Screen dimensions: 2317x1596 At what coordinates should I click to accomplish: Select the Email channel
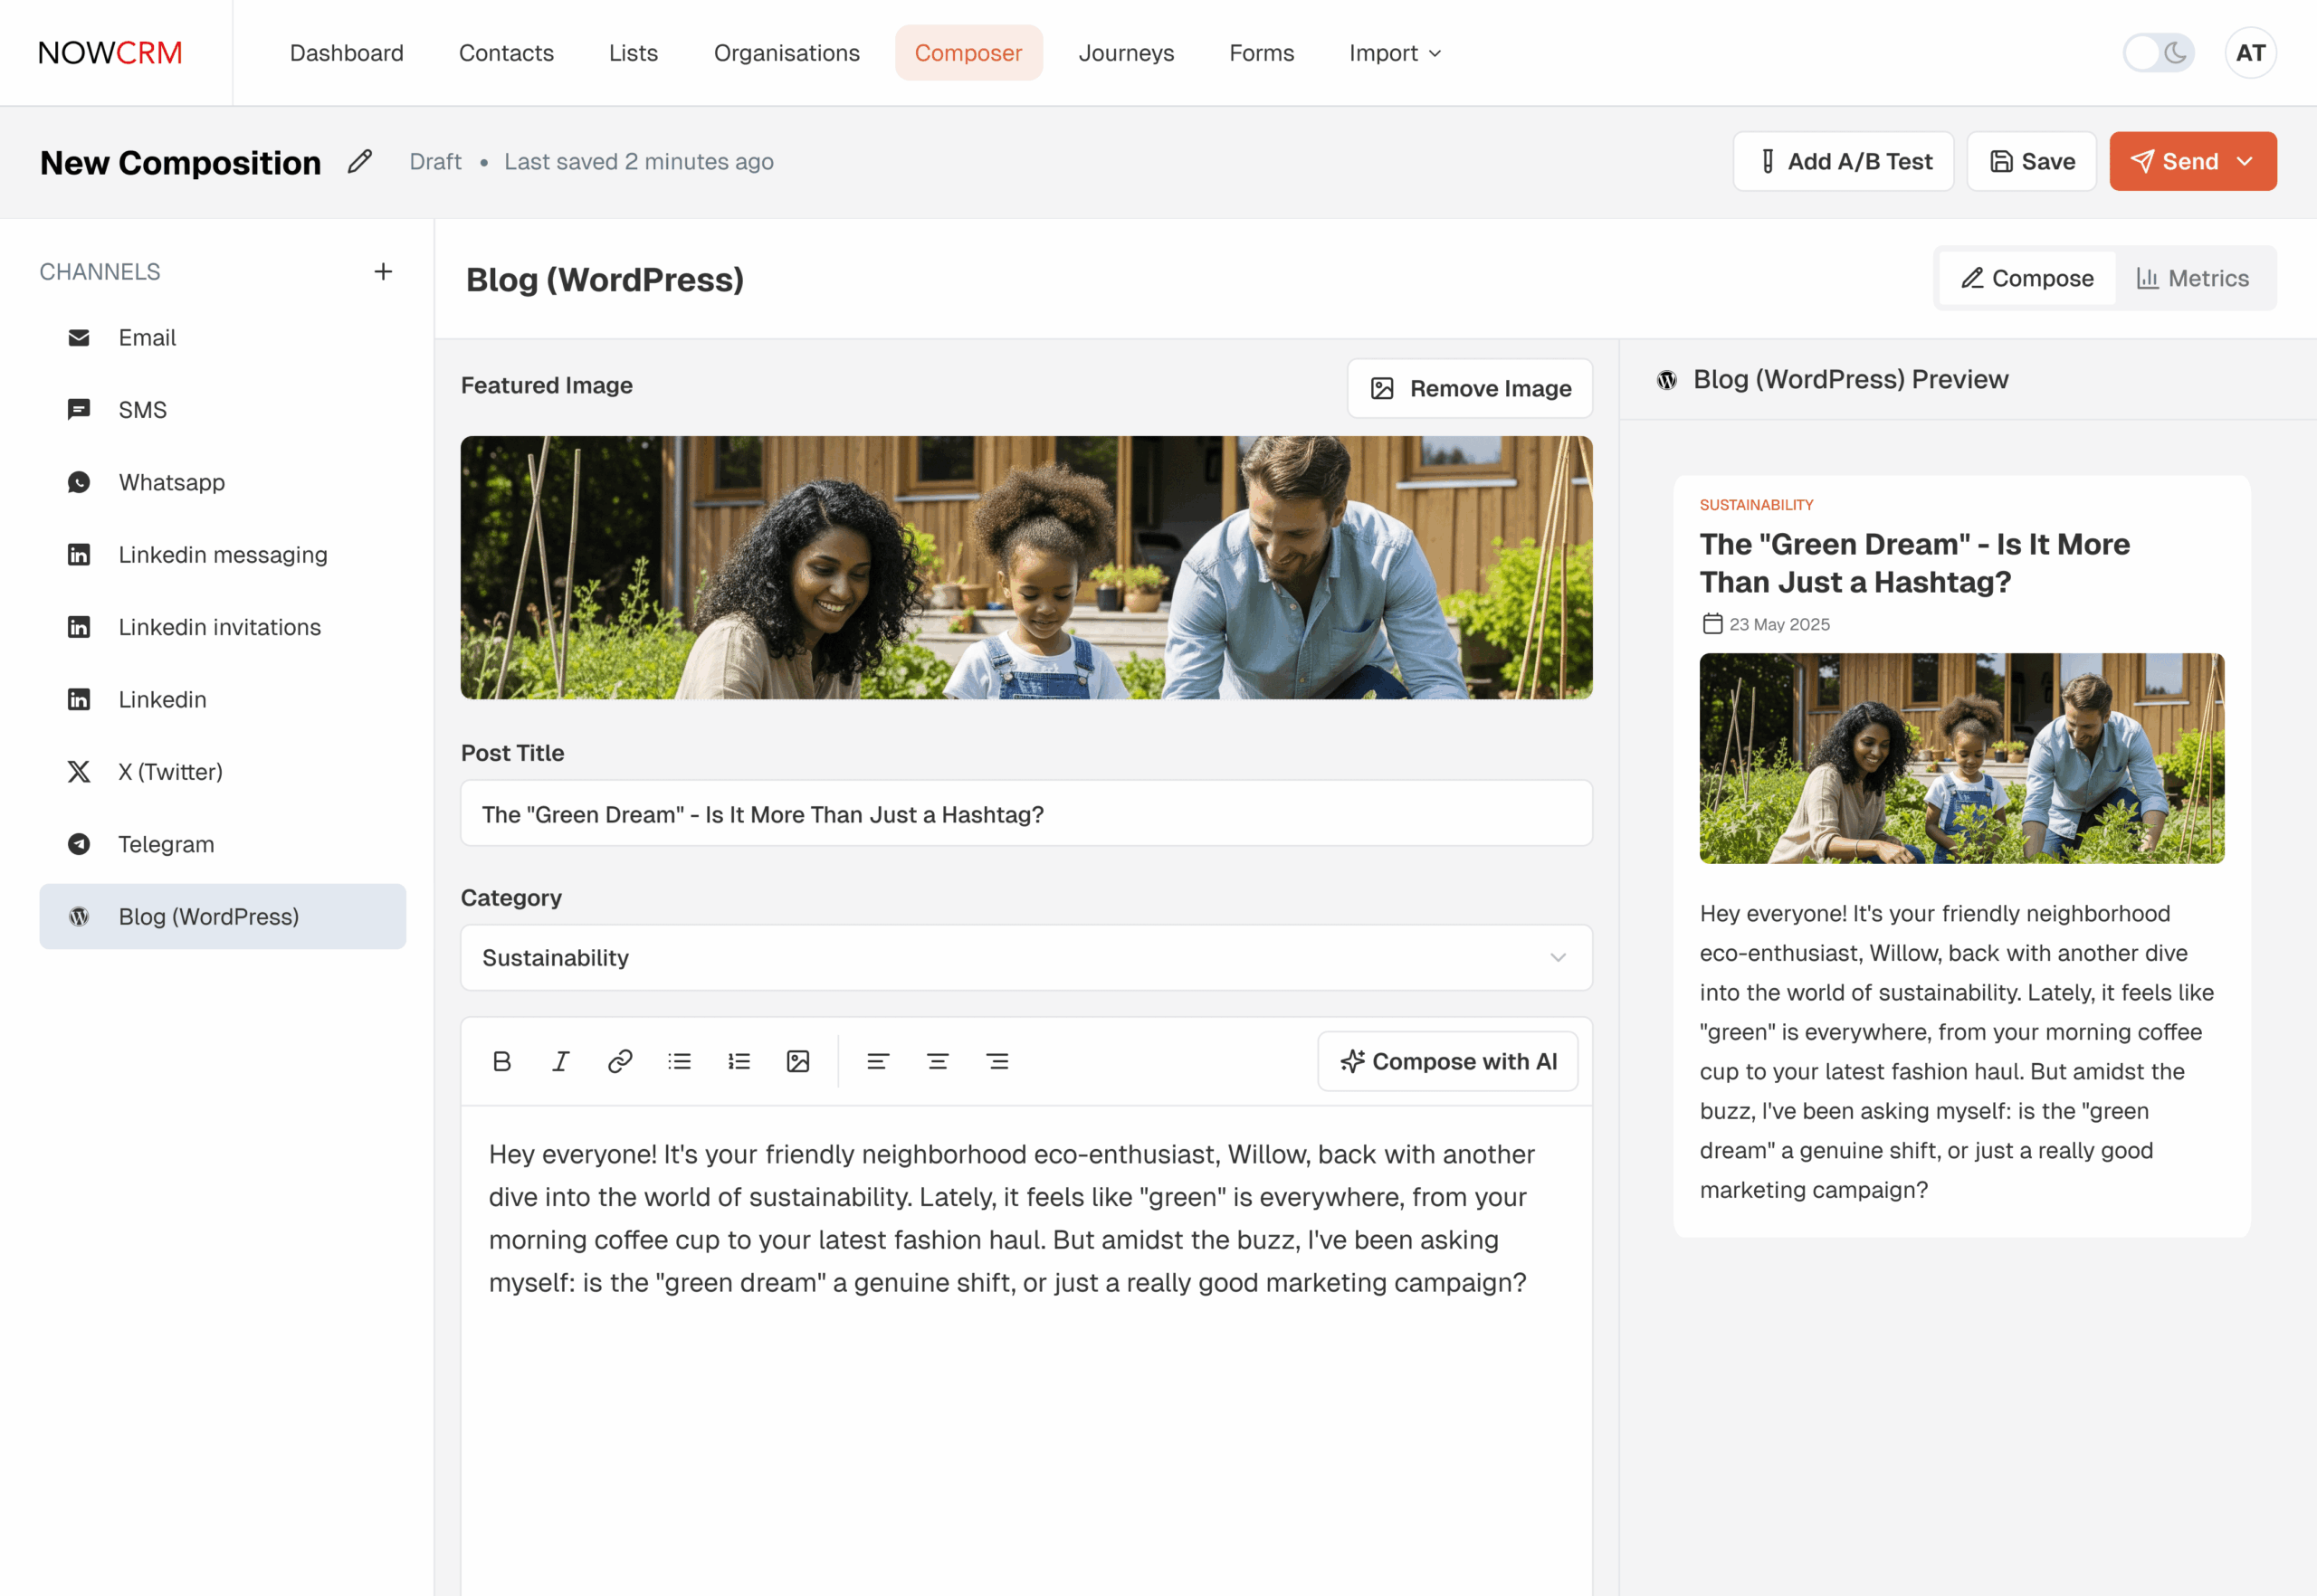coord(222,338)
